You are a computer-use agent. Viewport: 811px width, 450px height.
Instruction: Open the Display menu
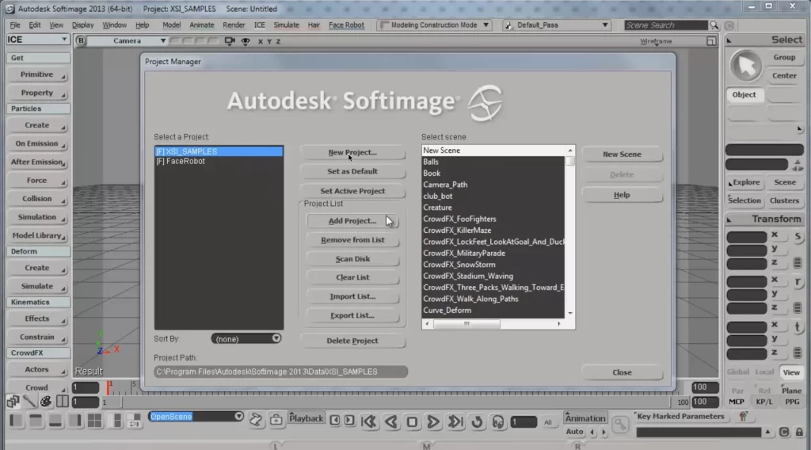82,25
